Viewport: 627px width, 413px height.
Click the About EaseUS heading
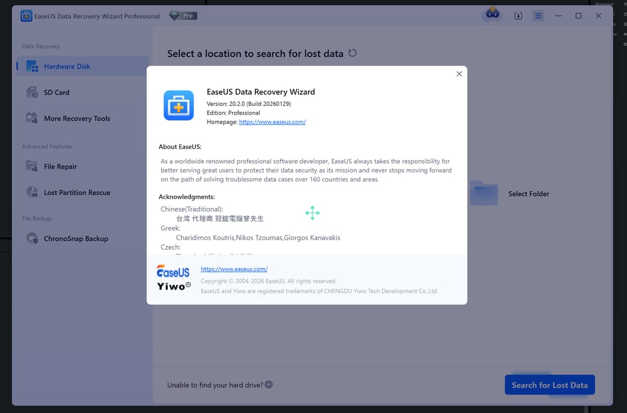tap(180, 147)
